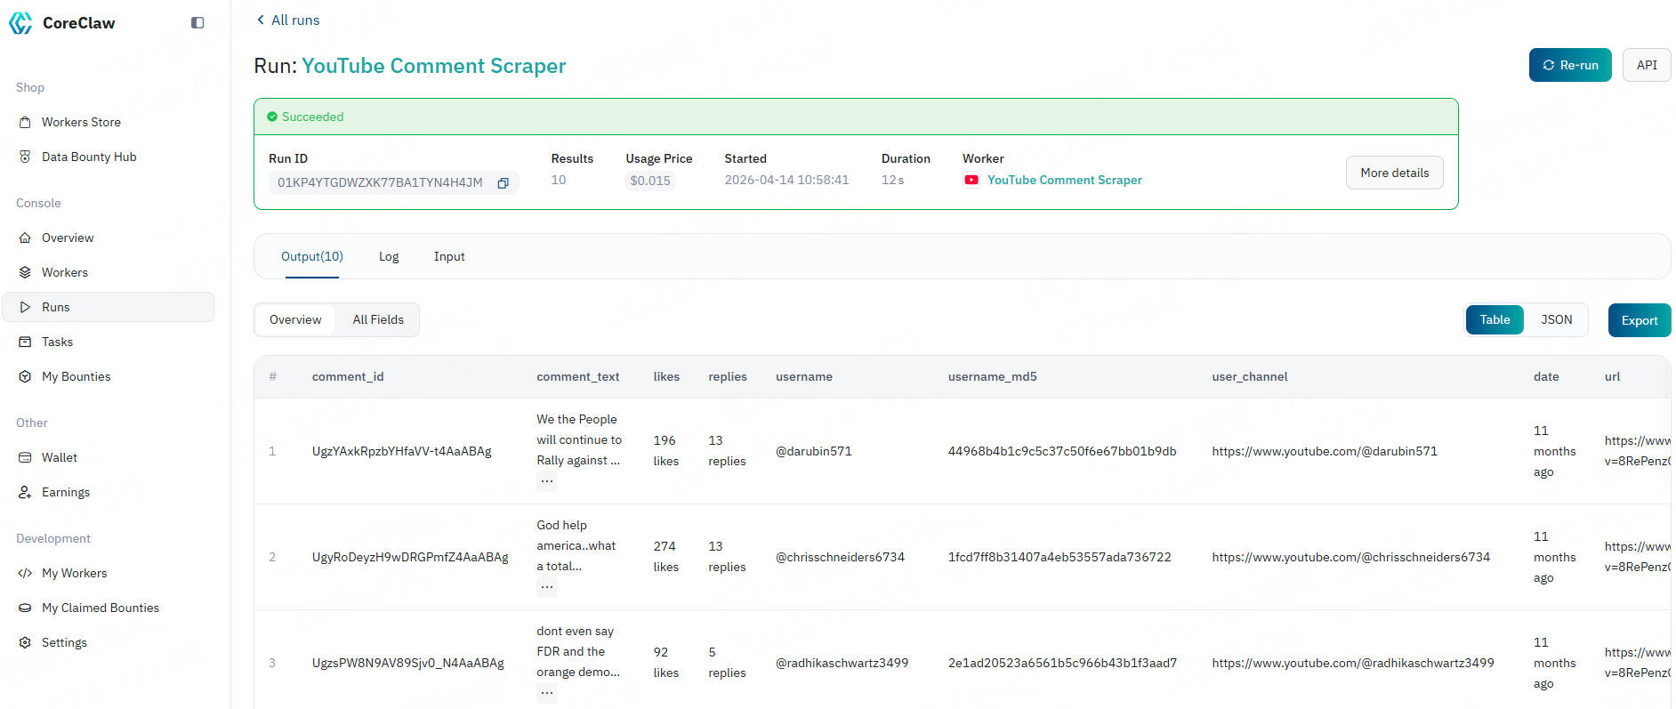Viewport: 1676px width, 709px height.
Task: Open Data Bounty Hub page
Action: [x=89, y=157]
